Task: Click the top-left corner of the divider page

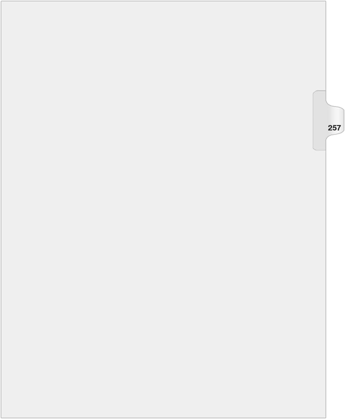Action: tap(2, 2)
